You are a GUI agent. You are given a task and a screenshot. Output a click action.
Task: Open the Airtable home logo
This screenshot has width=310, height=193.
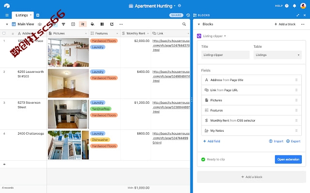(x=7, y=6)
